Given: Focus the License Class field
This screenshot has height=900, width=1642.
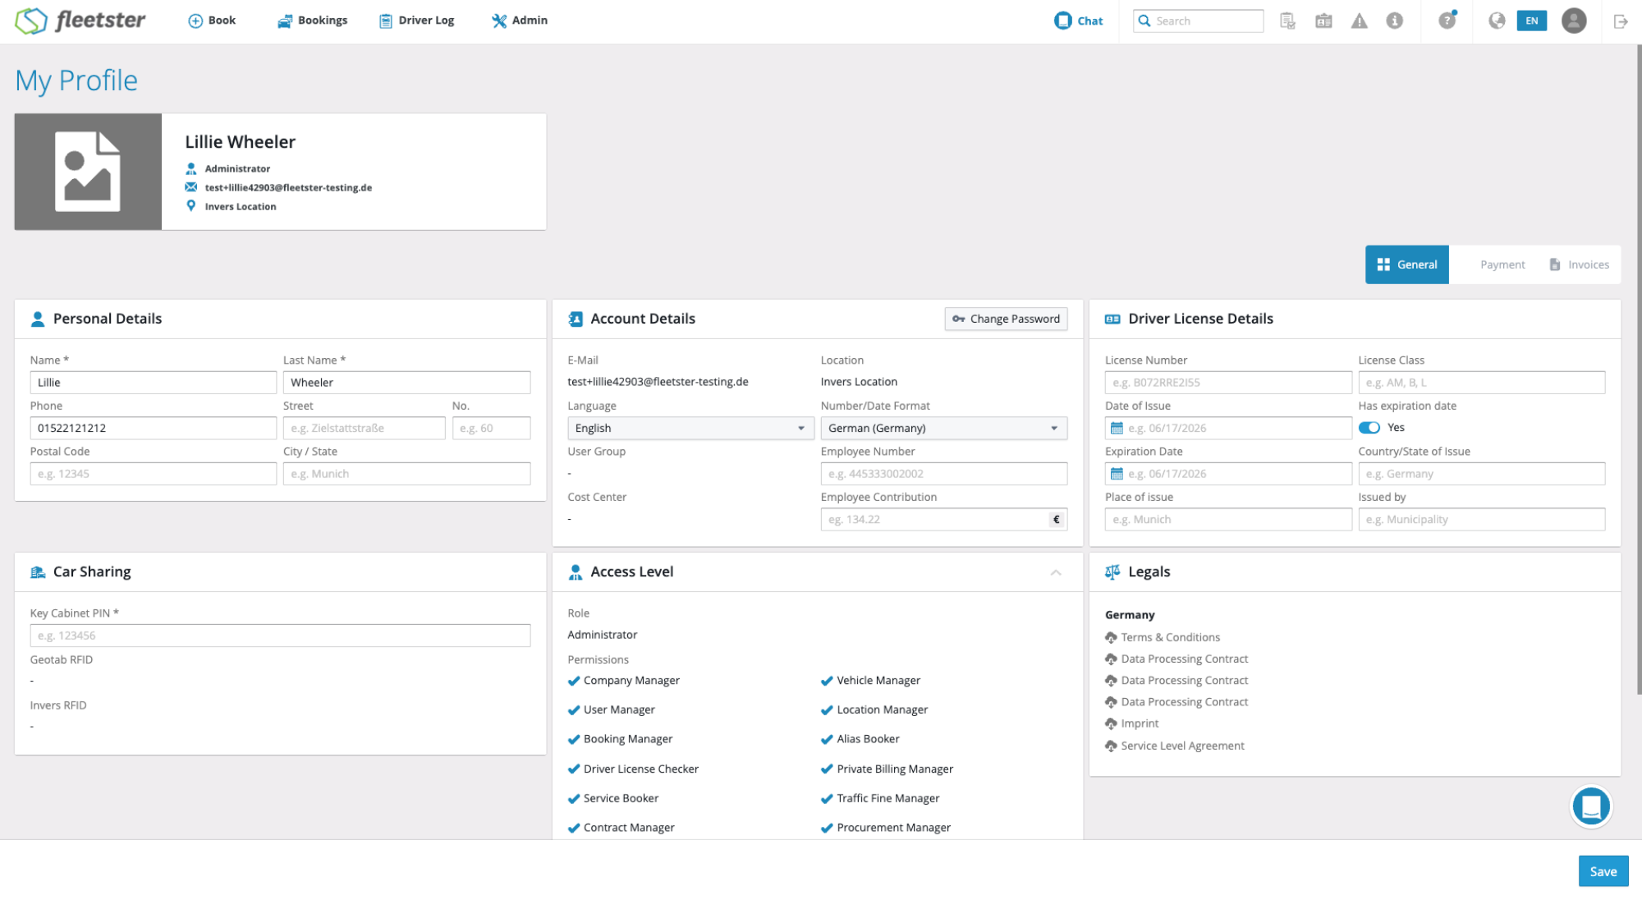Looking at the screenshot, I should pos(1481,383).
